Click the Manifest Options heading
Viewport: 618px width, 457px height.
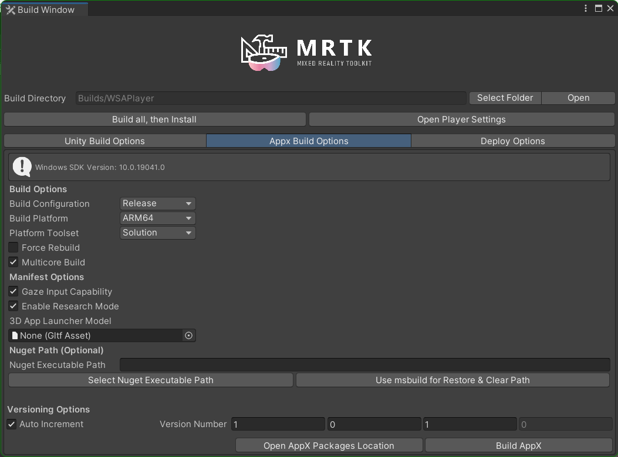[46, 277]
